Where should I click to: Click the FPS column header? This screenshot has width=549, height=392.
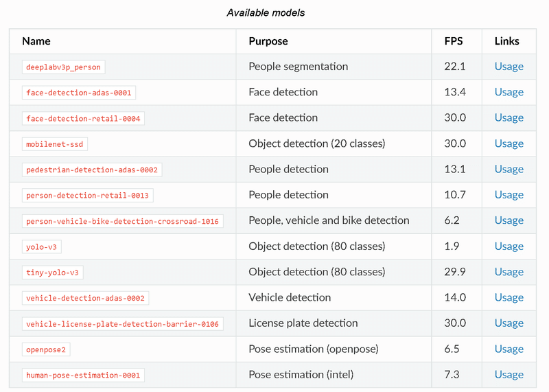(454, 41)
